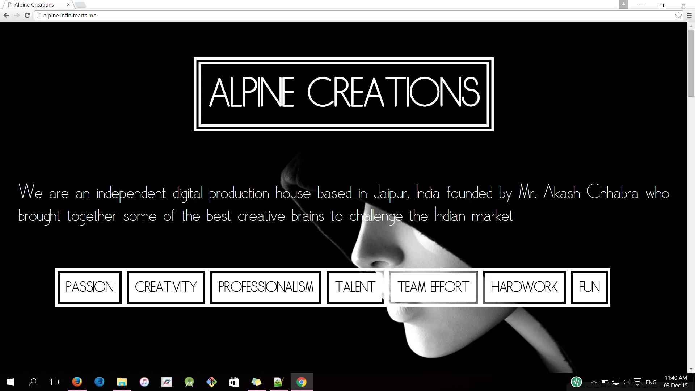
Task: Open the PROFESSIONALISM section
Action: [x=266, y=287]
